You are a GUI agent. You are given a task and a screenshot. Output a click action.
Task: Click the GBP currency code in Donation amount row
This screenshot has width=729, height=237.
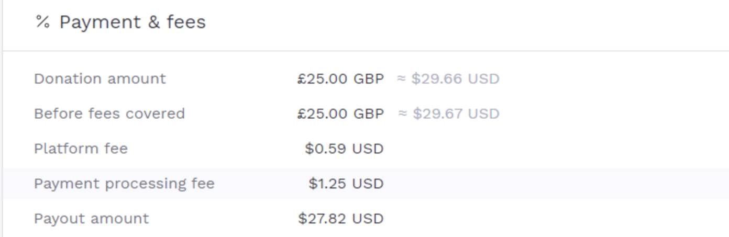369,79
